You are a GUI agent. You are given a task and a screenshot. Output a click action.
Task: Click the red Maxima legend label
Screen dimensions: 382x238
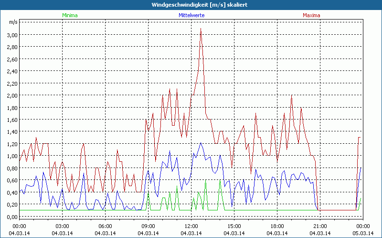[311, 15]
